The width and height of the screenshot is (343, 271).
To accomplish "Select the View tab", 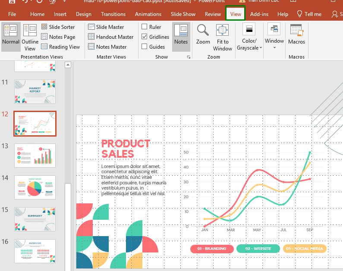I will [x=236, y=13].
